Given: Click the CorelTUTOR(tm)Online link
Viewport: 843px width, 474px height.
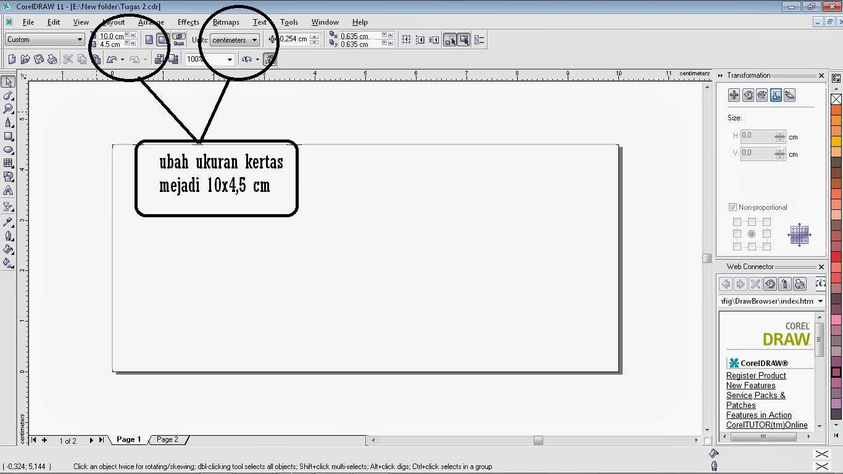Looking at the screenshot, I should [766, 425].
